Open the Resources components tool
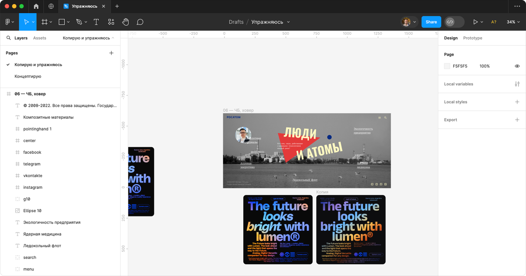This screenshot has height=276, width=526. coord(111,22)
